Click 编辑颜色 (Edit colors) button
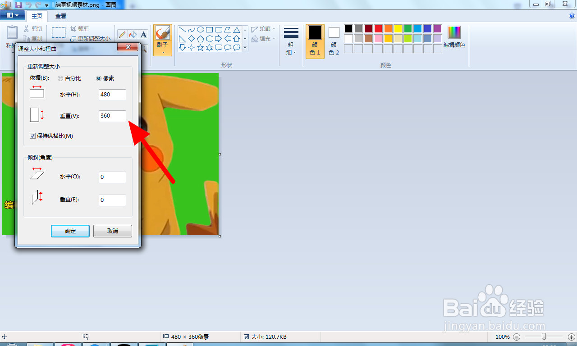Image resolution: width=577 pixels, height=346 pixels. pos(454,37)
